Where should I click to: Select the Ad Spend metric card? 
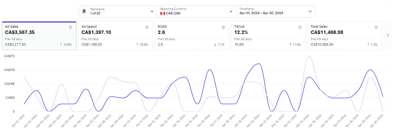(116, 35)
